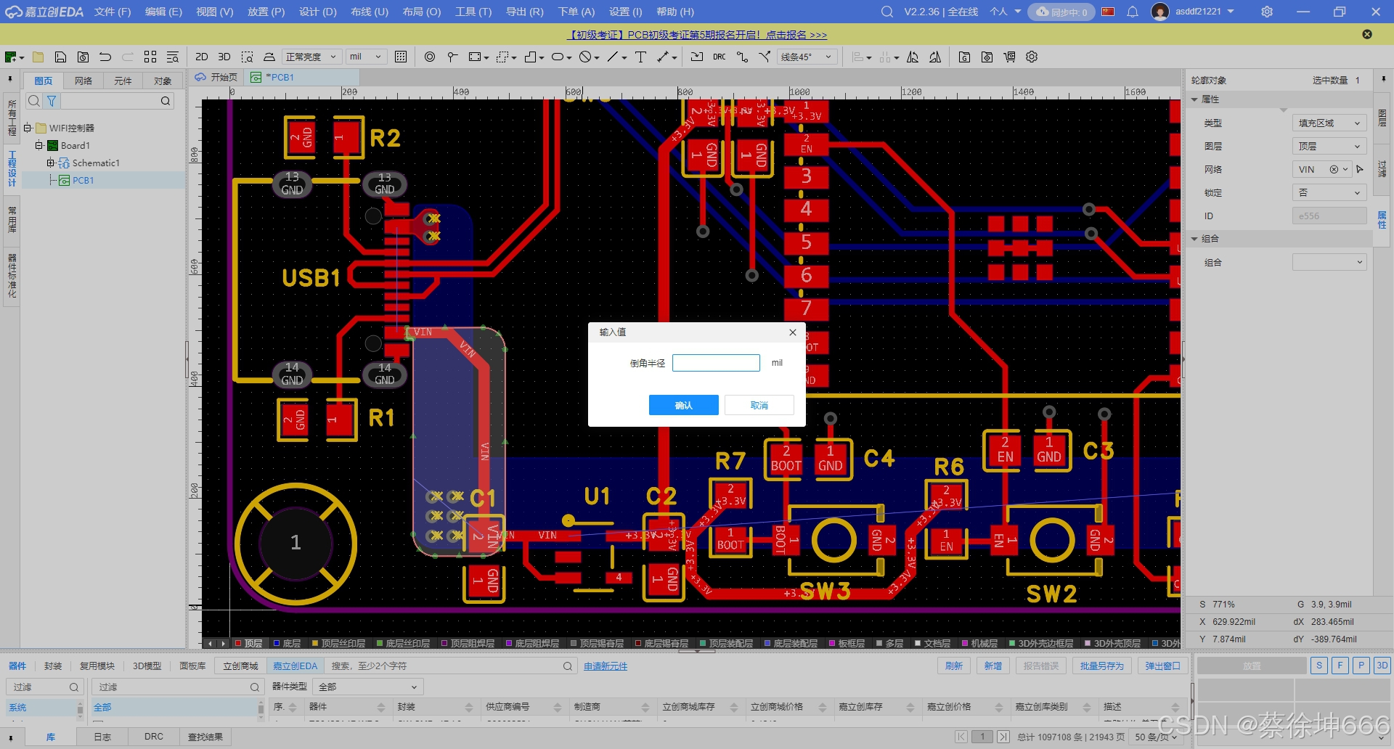Select the single-track routing tool icon
Viewport: 1394px width, 749px height.
742,57
